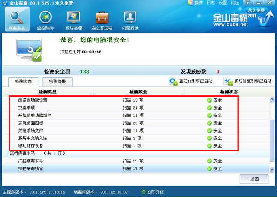
Task: Open the 监控防御 monitoring defense section
Action: [45, 21]
